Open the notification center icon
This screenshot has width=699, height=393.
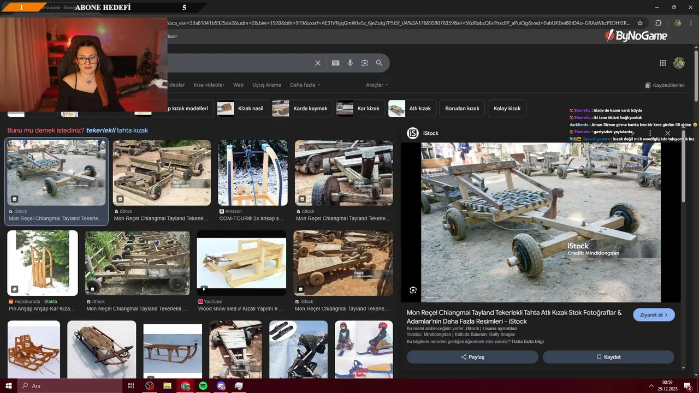(688, 386)
